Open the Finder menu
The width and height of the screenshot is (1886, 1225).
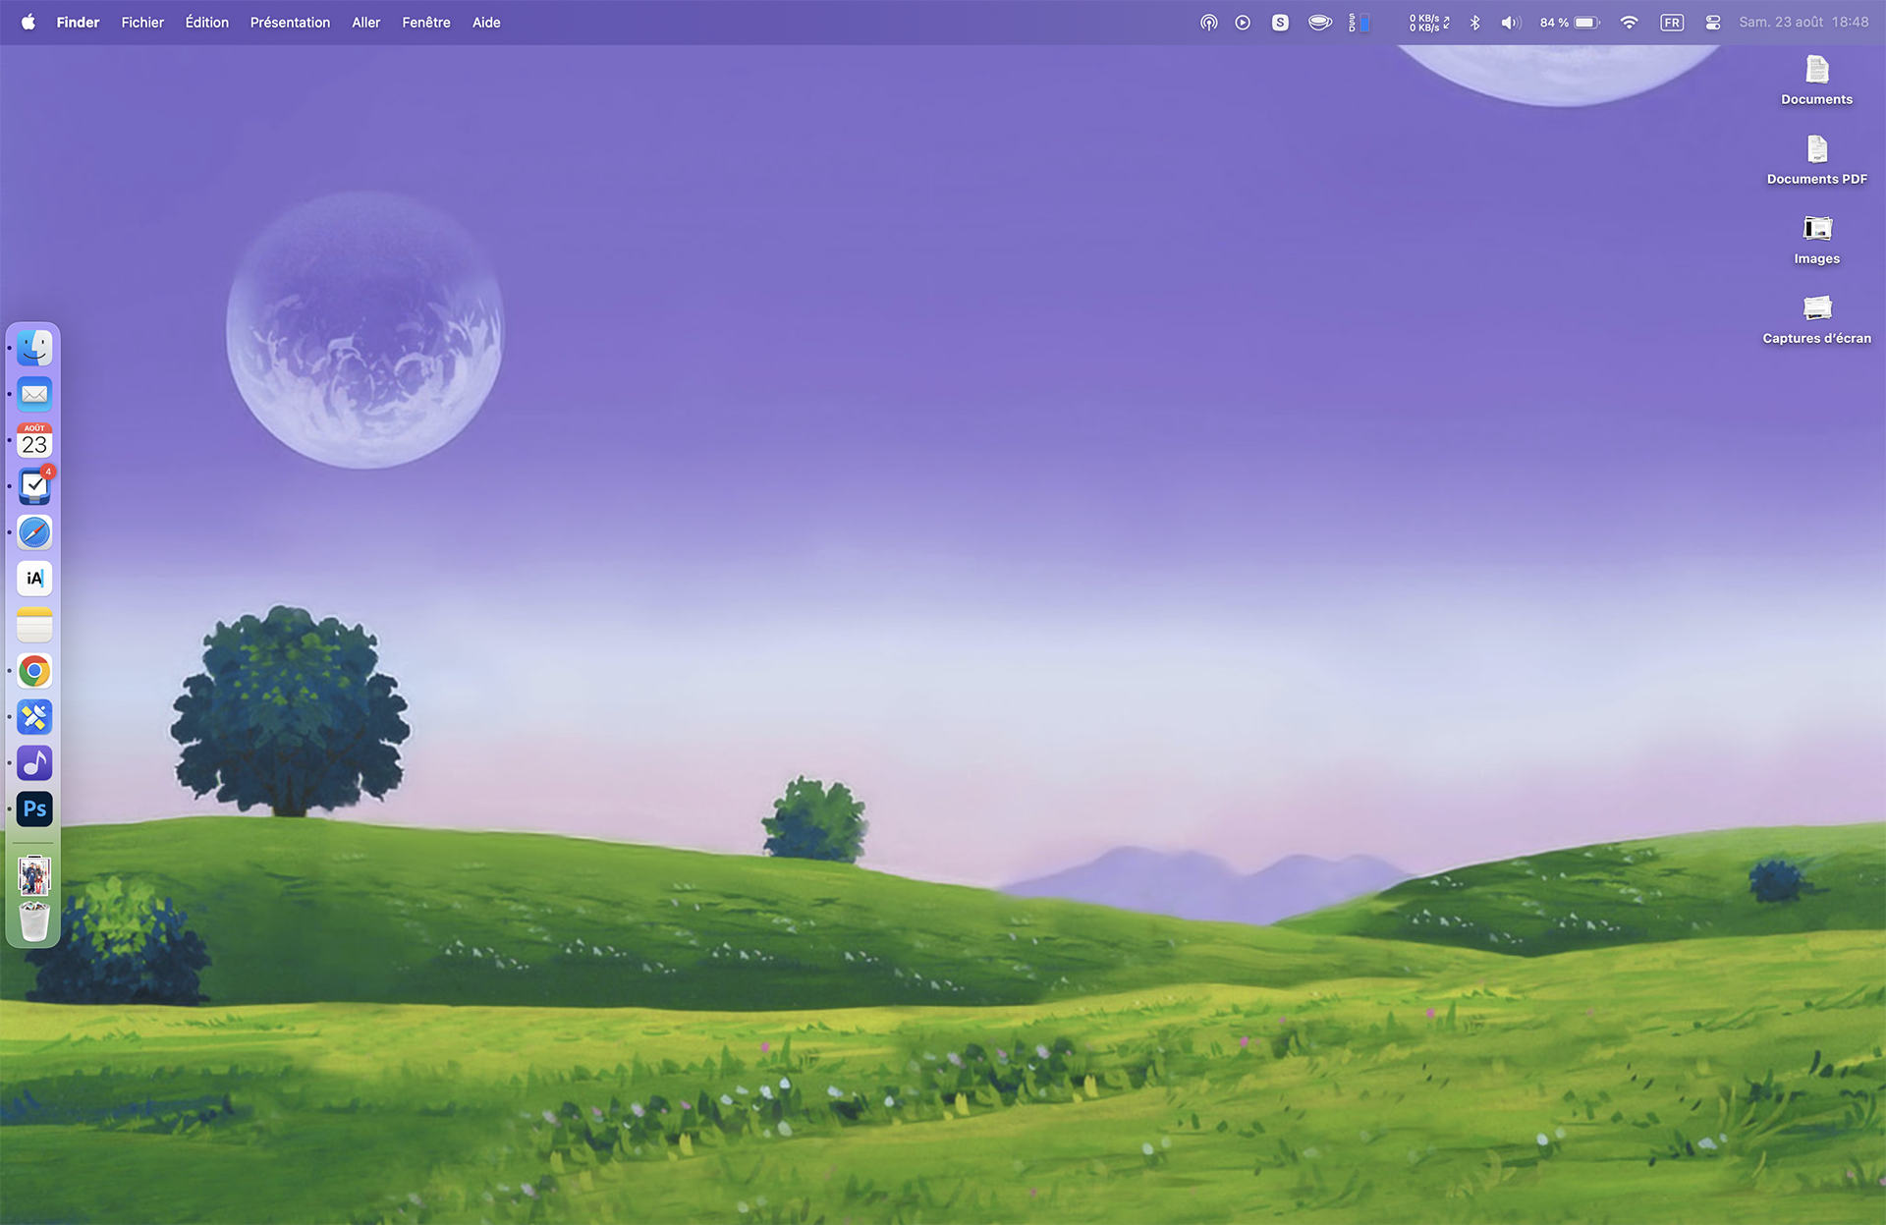tap(78, 22)
